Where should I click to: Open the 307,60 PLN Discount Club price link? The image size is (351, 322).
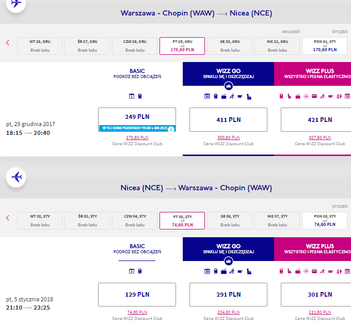(320, 137)
